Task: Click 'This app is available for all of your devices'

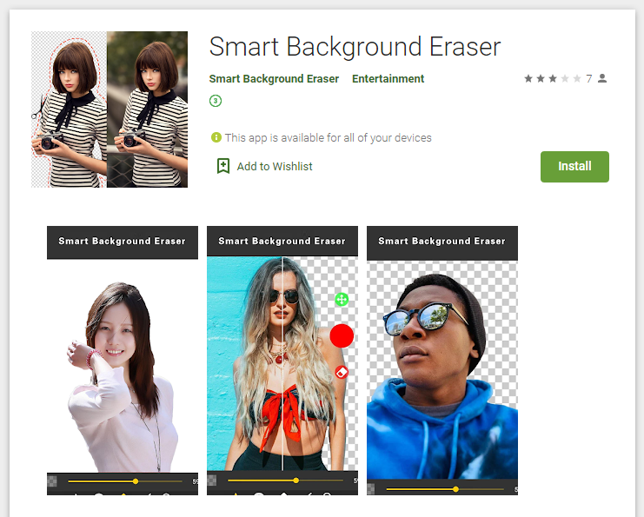Action: (328, 137)
